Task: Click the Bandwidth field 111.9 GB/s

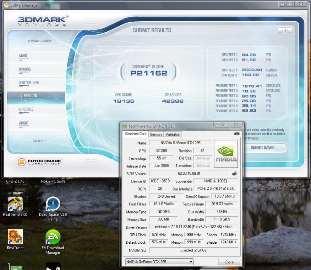Action: 222,219
